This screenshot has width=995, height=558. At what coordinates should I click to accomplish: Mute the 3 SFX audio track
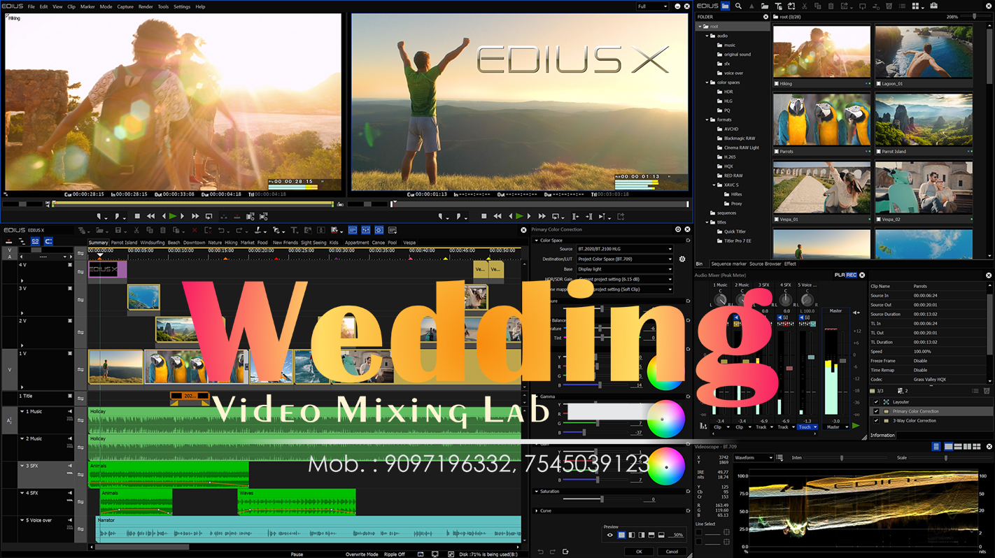[71, 466]
